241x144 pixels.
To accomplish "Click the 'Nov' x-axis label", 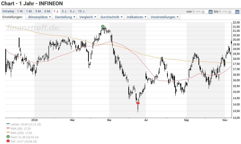I will pos(225,120).
